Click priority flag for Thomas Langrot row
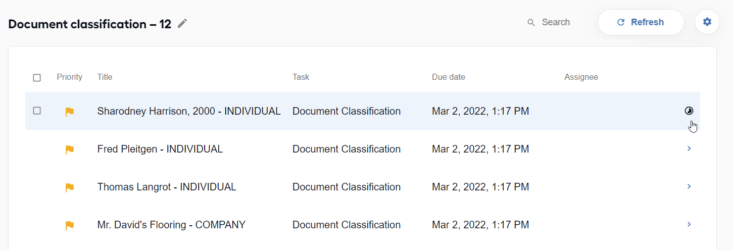 pos(70,187)
